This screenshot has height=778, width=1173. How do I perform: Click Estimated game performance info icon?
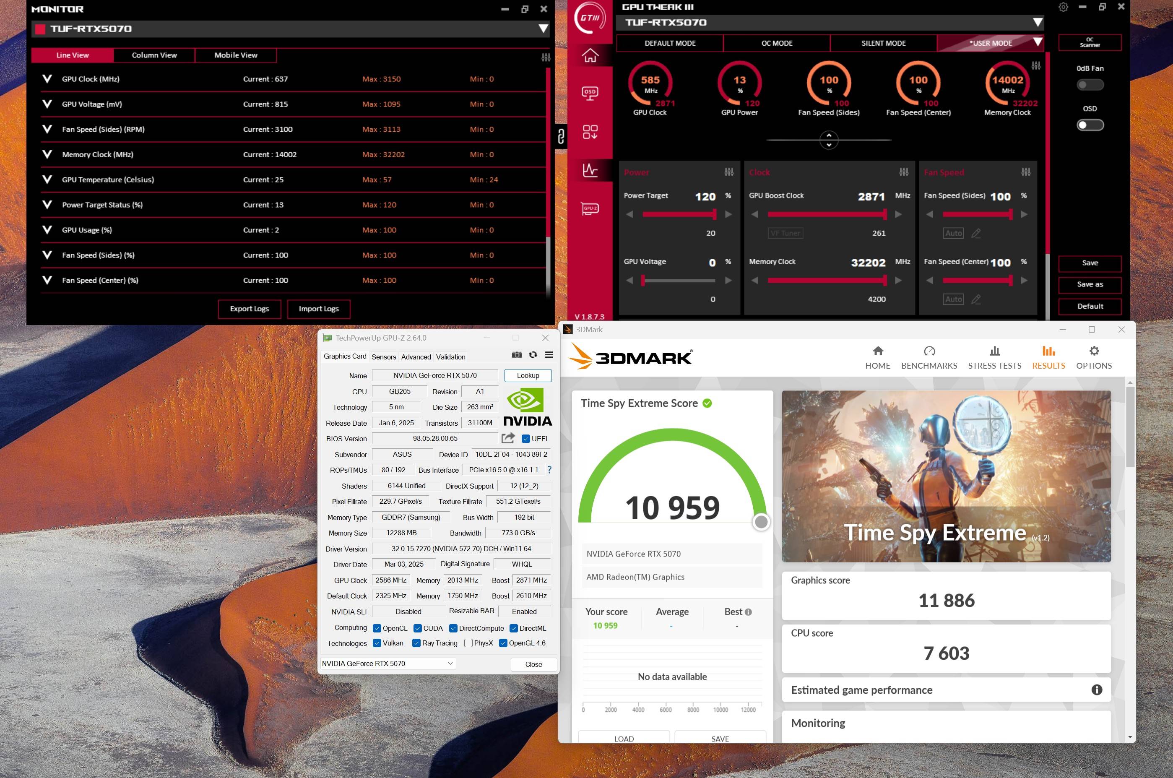[1097, 690]
